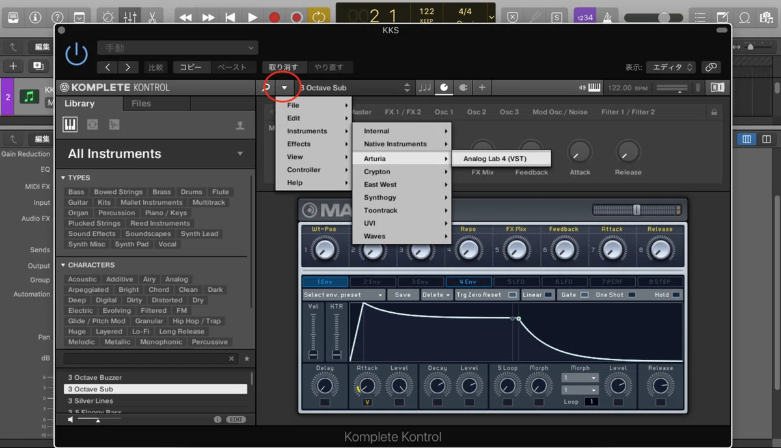The image size is (781, 448).
Task: Click the plus icon in Komplete header
Action: pos(482,88)
